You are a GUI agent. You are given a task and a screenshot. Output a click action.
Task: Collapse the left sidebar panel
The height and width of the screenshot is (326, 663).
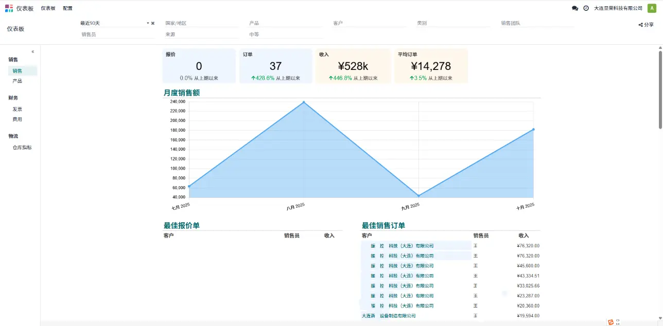33,51
